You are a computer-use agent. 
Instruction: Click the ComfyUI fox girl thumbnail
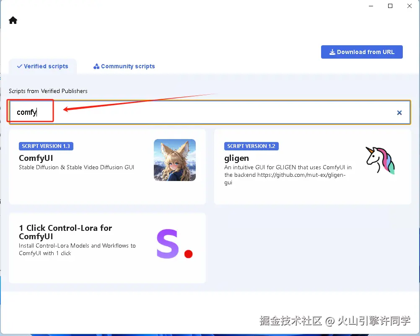click(175, 160)
